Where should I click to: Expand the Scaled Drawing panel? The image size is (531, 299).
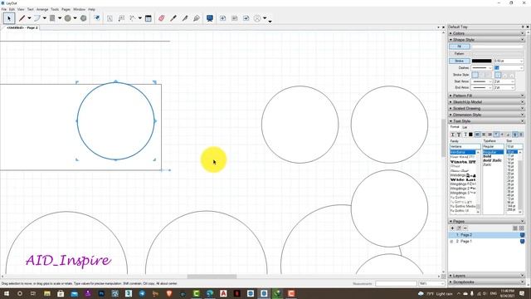(x=487, y=109)
